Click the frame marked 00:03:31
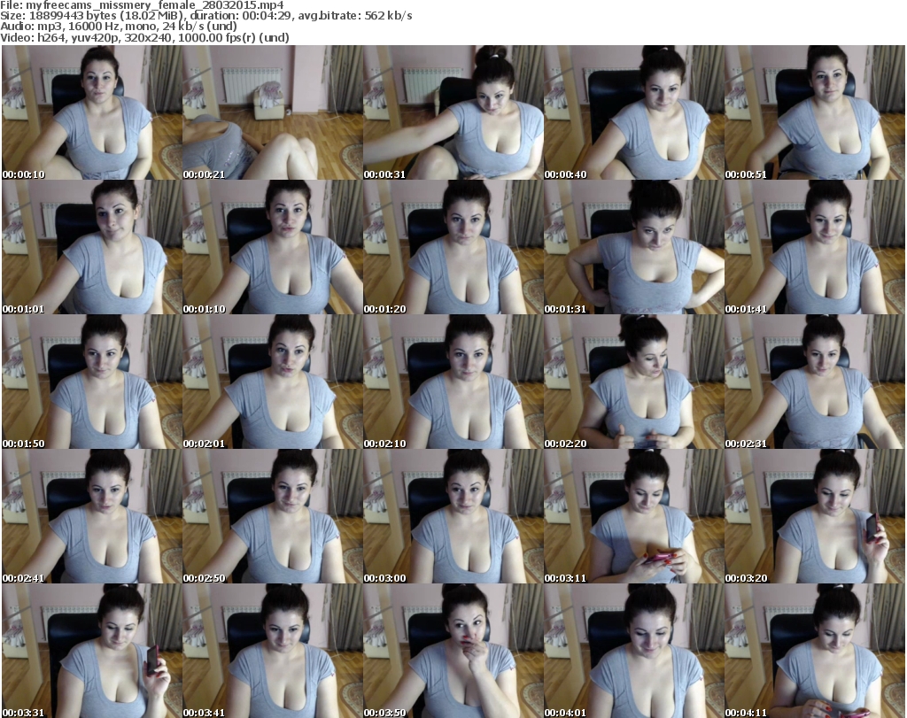Screen dimensions: 907x718 [91, 651]
